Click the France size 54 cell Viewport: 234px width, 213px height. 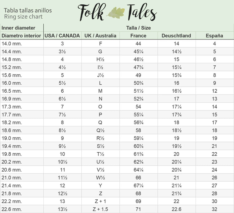(139, 107)
